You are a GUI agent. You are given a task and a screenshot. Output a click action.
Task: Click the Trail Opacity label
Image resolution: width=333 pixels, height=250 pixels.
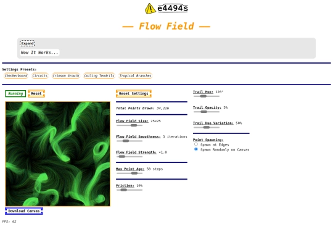tap(207, 107)
